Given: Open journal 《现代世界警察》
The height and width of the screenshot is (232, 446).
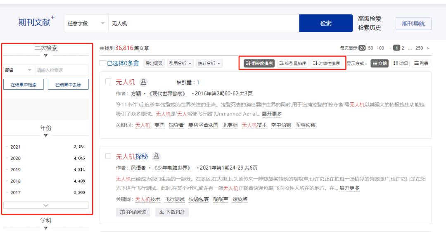Looking at the screenshot, I should pyautogui.click(x=168, y=94).
